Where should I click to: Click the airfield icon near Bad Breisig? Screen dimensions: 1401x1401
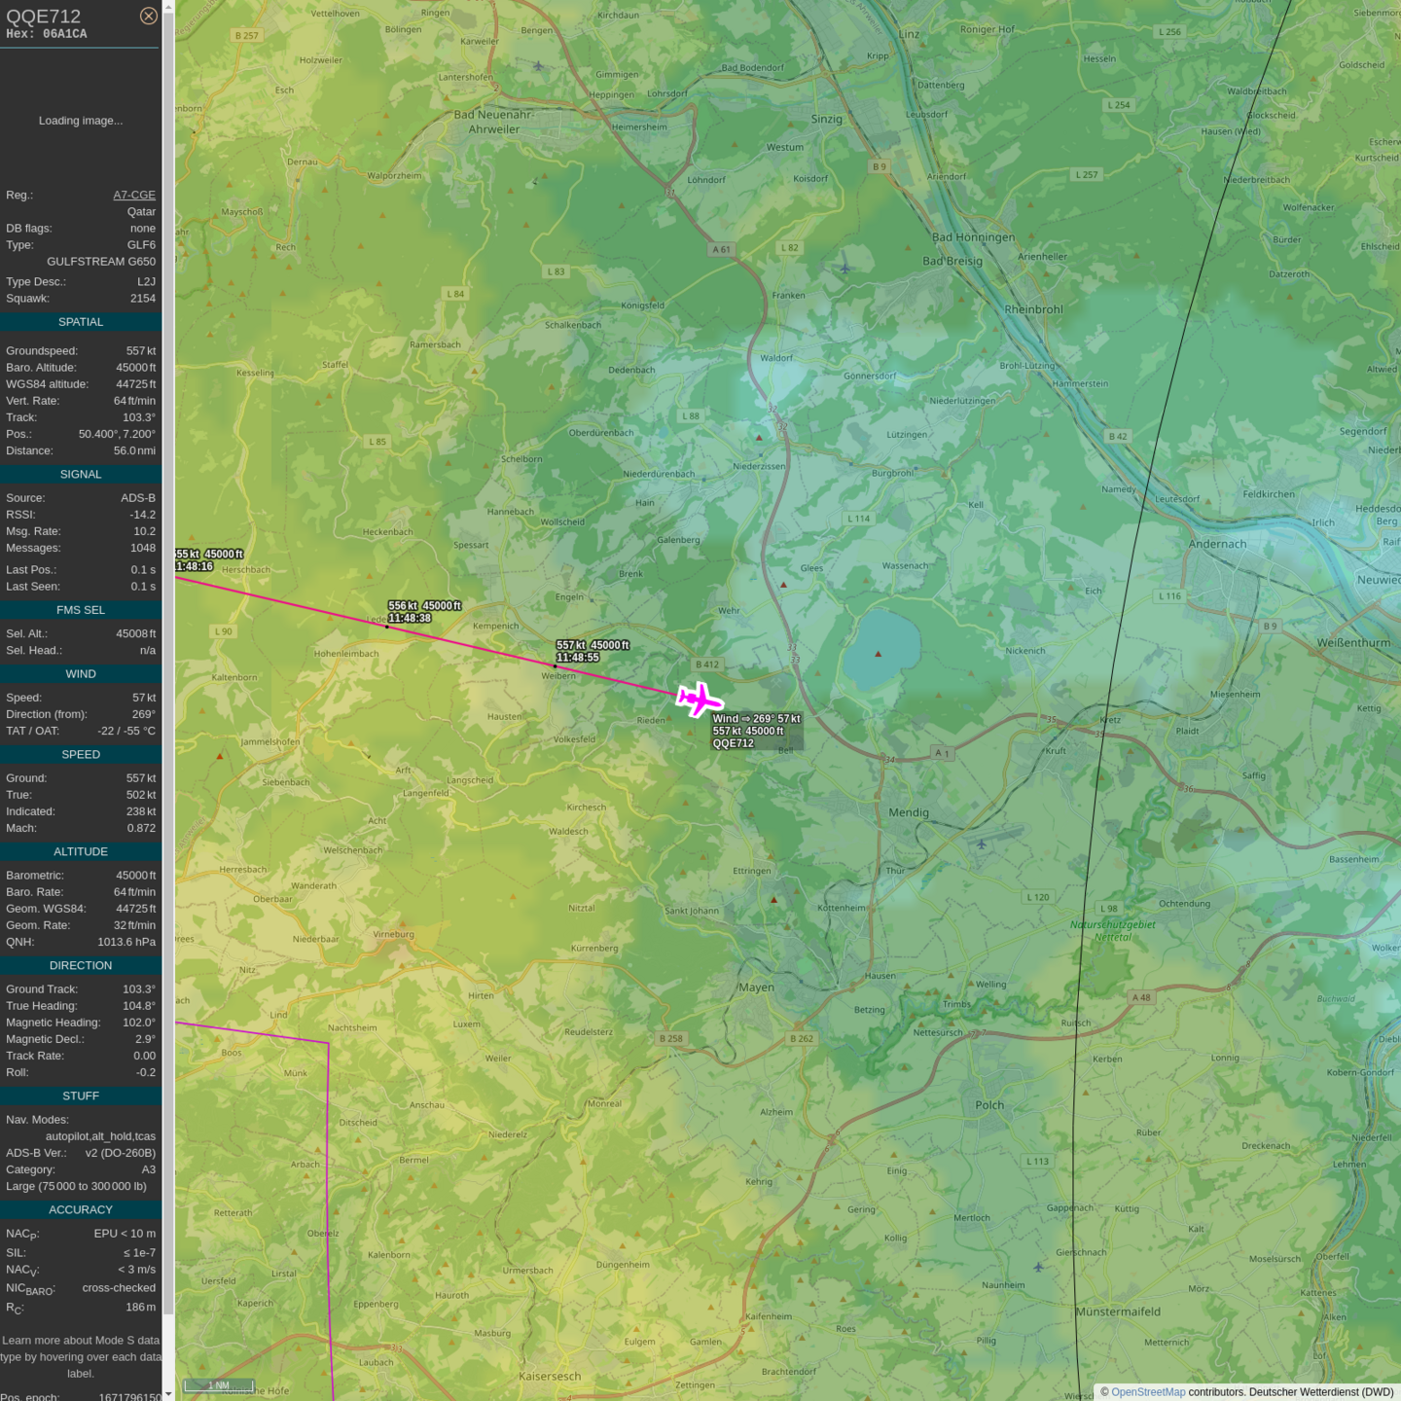(844, 269)
